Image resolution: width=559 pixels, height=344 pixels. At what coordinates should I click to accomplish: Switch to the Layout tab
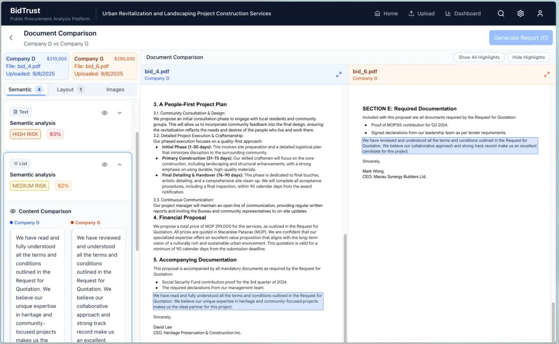71,89
